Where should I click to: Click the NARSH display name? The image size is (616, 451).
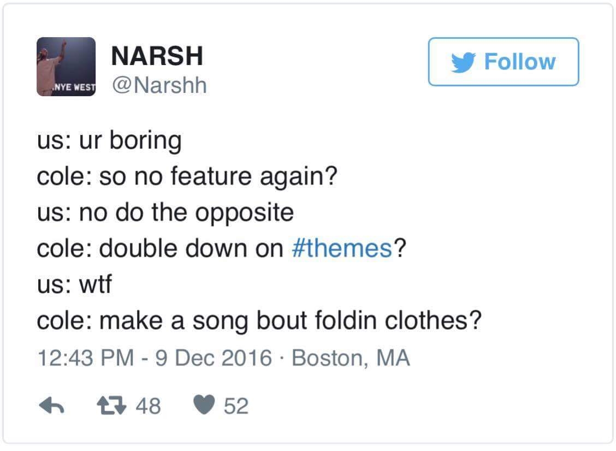157,56
